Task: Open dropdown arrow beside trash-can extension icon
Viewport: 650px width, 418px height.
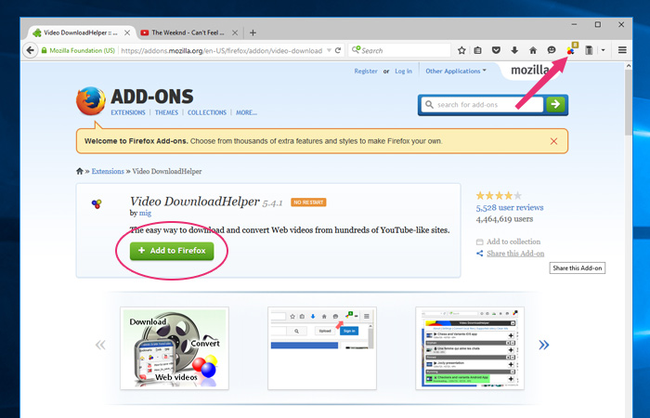Action: coord(604,50)
